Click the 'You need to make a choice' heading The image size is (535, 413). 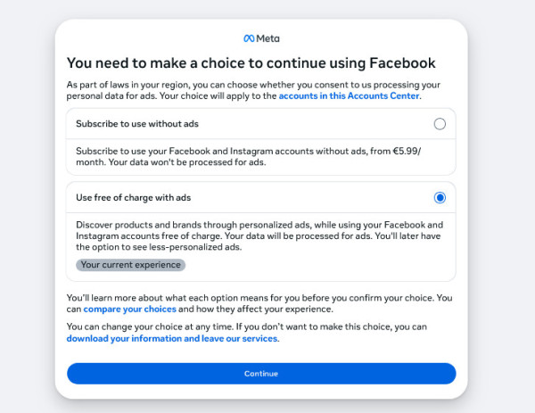(x=251, y=63)
